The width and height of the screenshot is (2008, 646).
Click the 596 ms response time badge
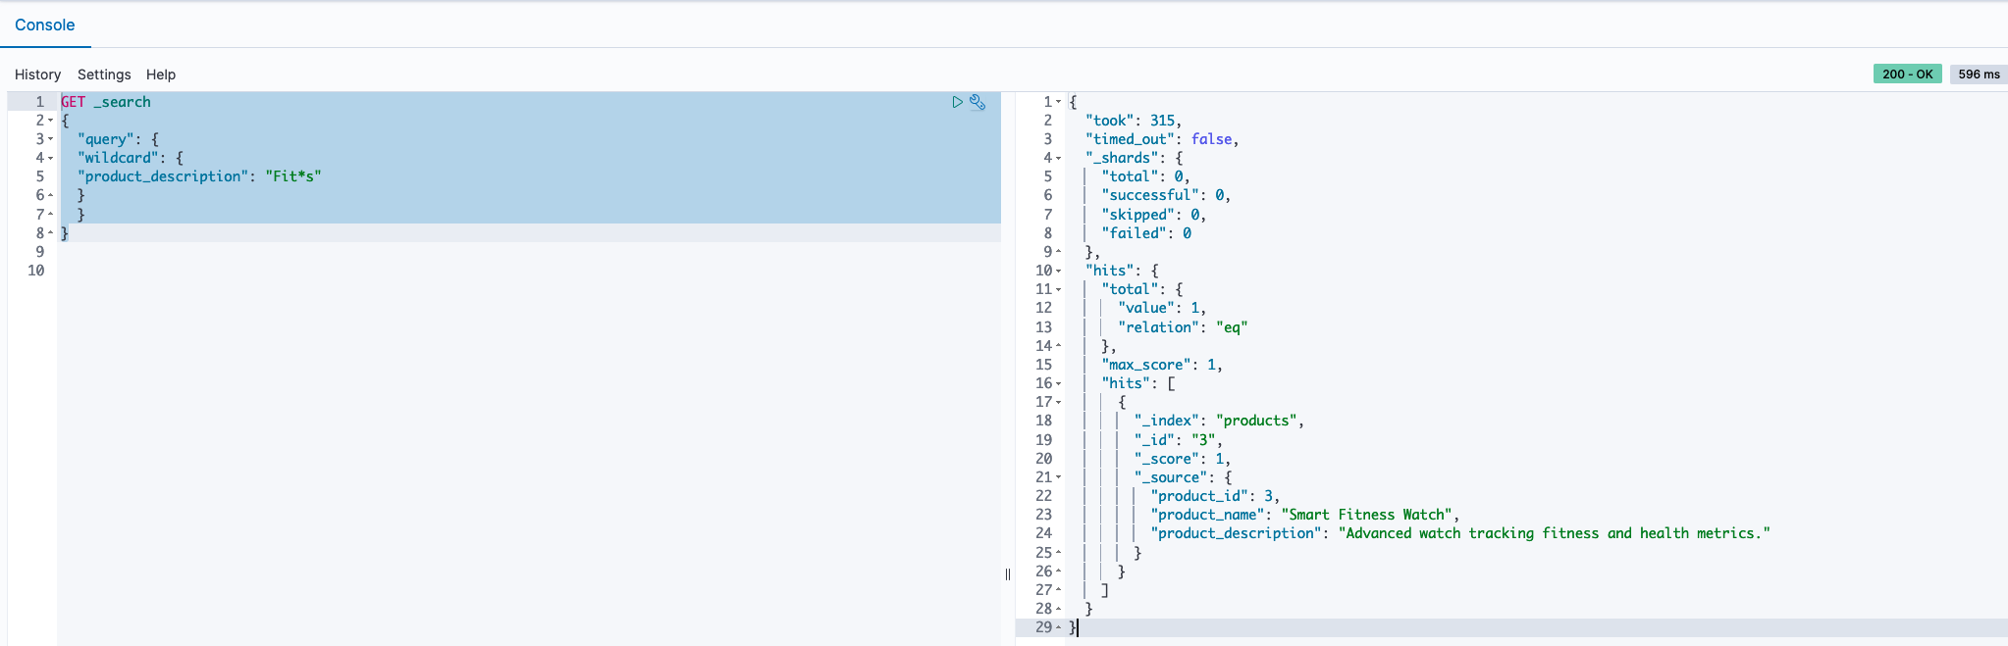click(1979, 74)
